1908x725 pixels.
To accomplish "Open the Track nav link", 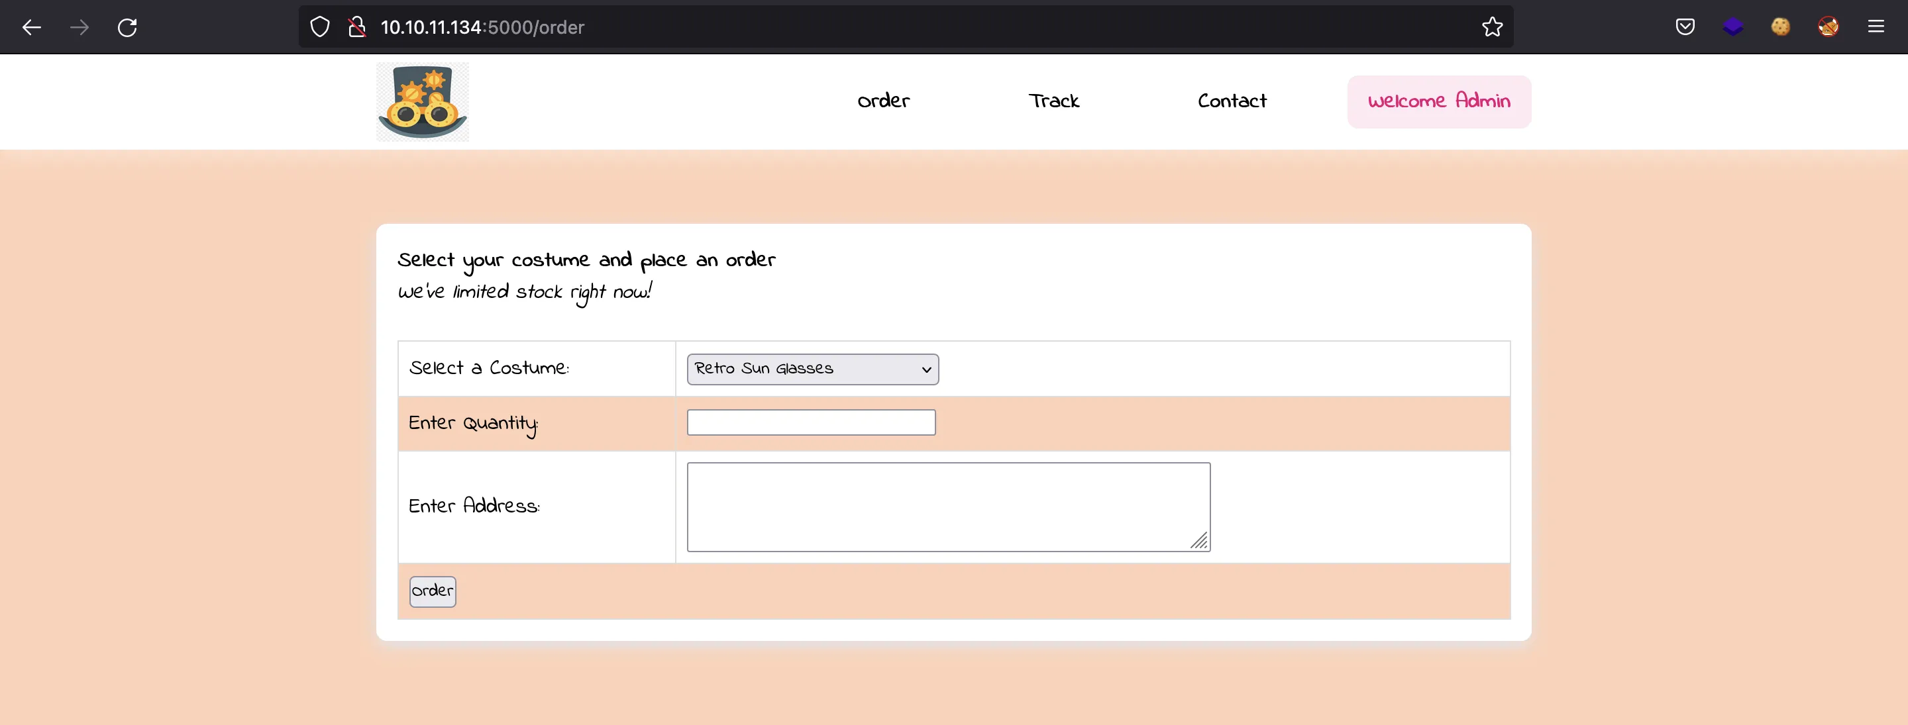I will (1053, 101).
